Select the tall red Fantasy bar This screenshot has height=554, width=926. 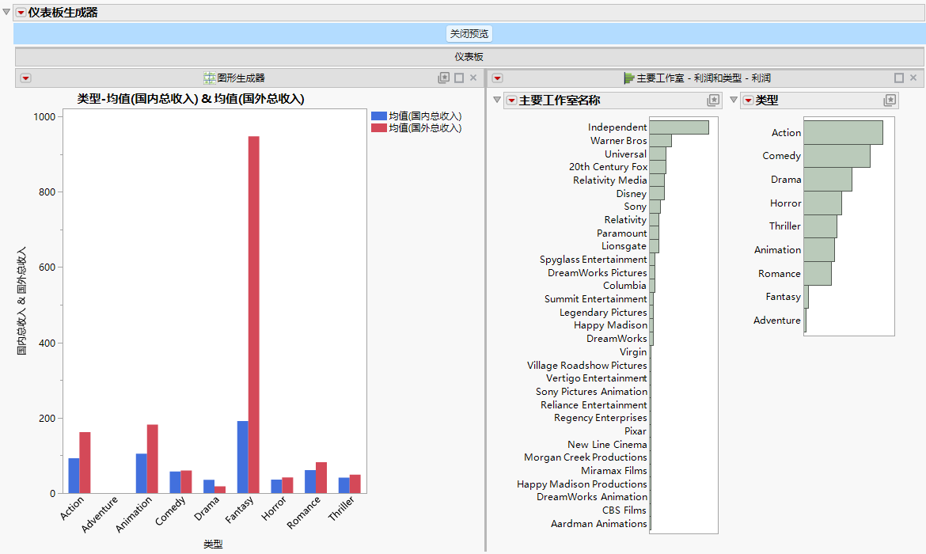point(253,315)
